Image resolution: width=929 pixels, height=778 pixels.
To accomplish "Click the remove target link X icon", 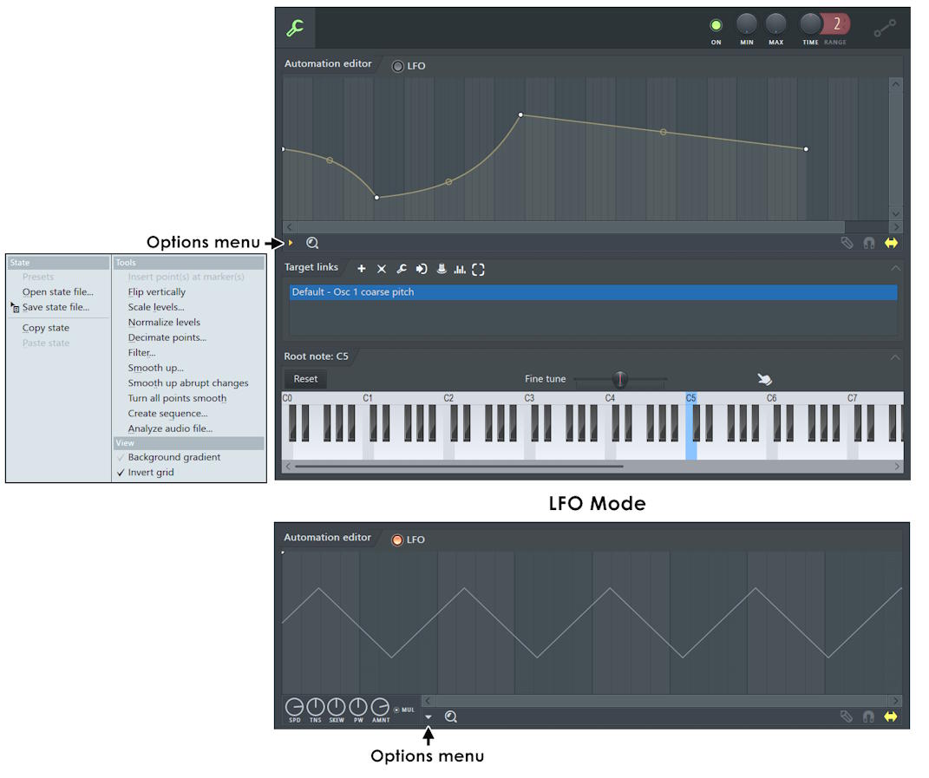I will click(x=382, y=270).
